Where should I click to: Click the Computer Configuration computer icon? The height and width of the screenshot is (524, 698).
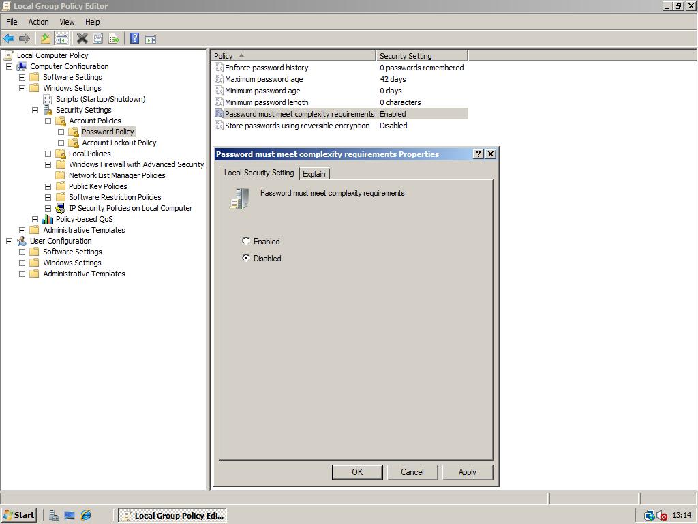click(x=22, y=66)
